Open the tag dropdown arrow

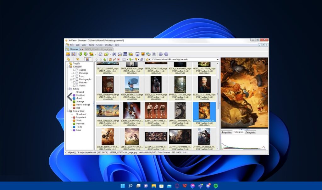click(133, 59)
